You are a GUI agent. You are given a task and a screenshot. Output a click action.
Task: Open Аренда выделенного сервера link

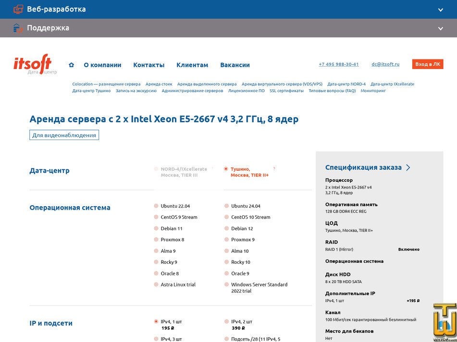[207, 84]
